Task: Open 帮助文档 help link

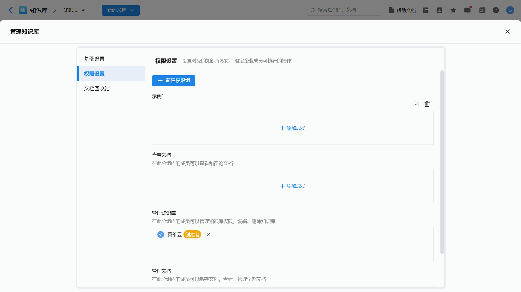Action: pyautogui.click(x=402, y=10)
